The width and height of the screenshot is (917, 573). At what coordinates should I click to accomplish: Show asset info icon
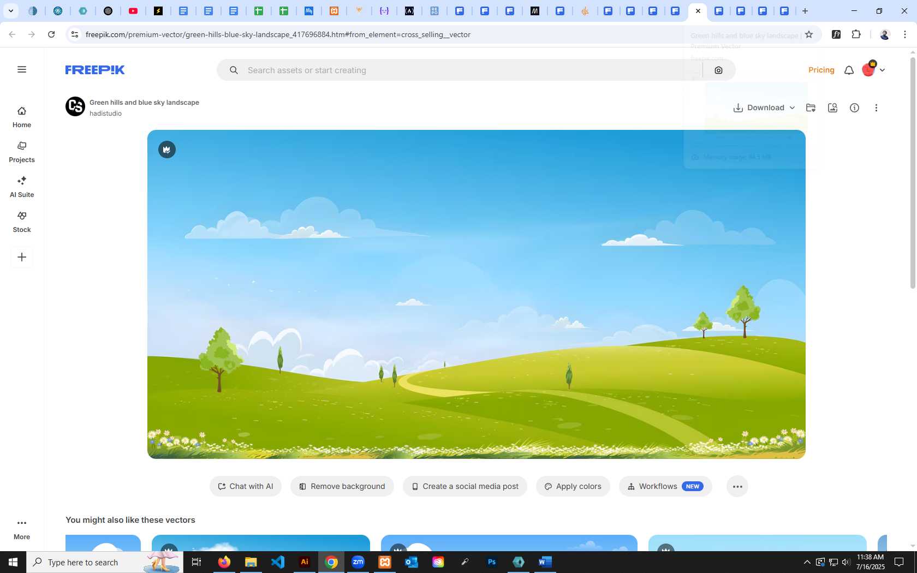pos(854,108)
